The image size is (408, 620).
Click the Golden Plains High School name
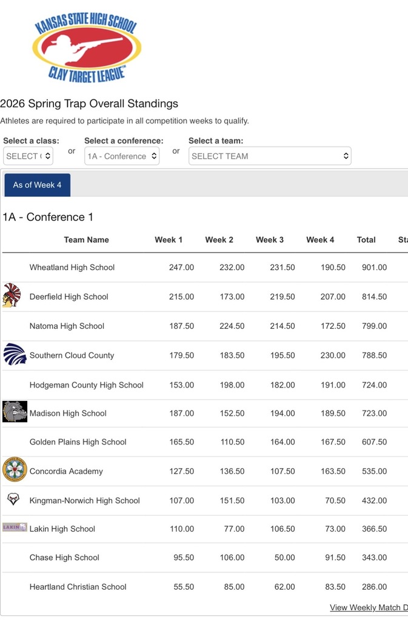pos(78,441)
